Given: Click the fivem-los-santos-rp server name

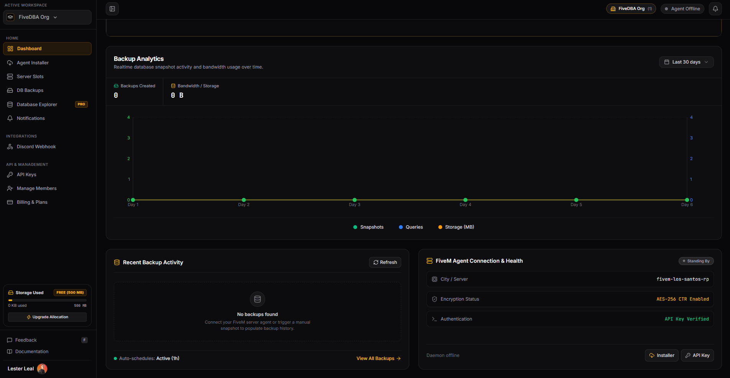Looking at the screenshot, I should coord(682,279).
